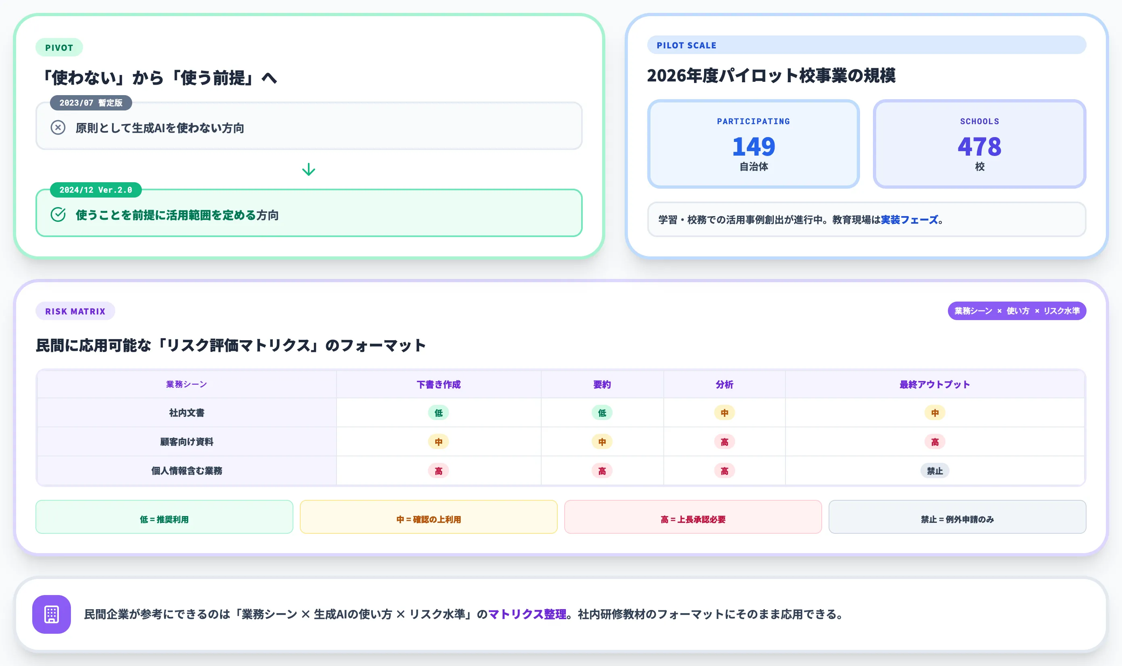The image size is (1122, 666).
Task: Click the 高＝上長承認必要 legend box
Action: coord(693,517)
